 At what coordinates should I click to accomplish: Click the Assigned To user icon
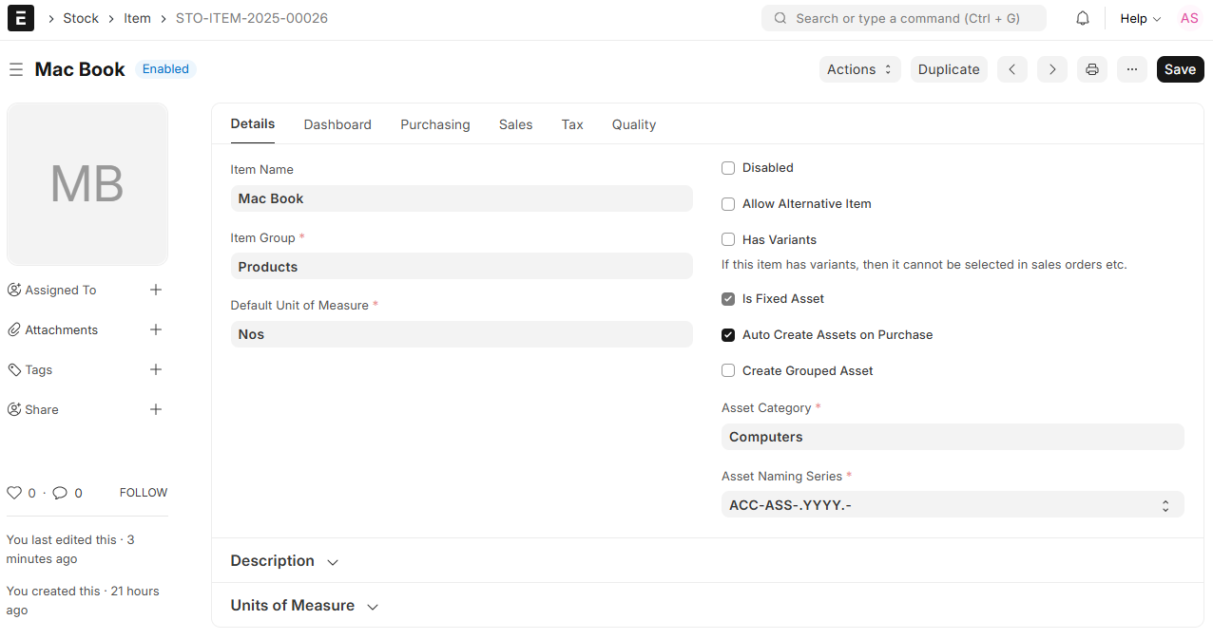[x=14, y=290]
